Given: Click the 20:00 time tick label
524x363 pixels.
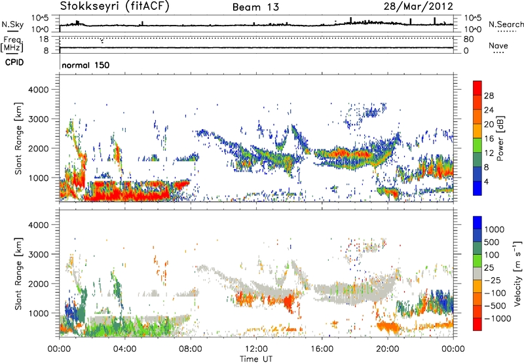Looking at the screenshot, I should click(387, 349).
